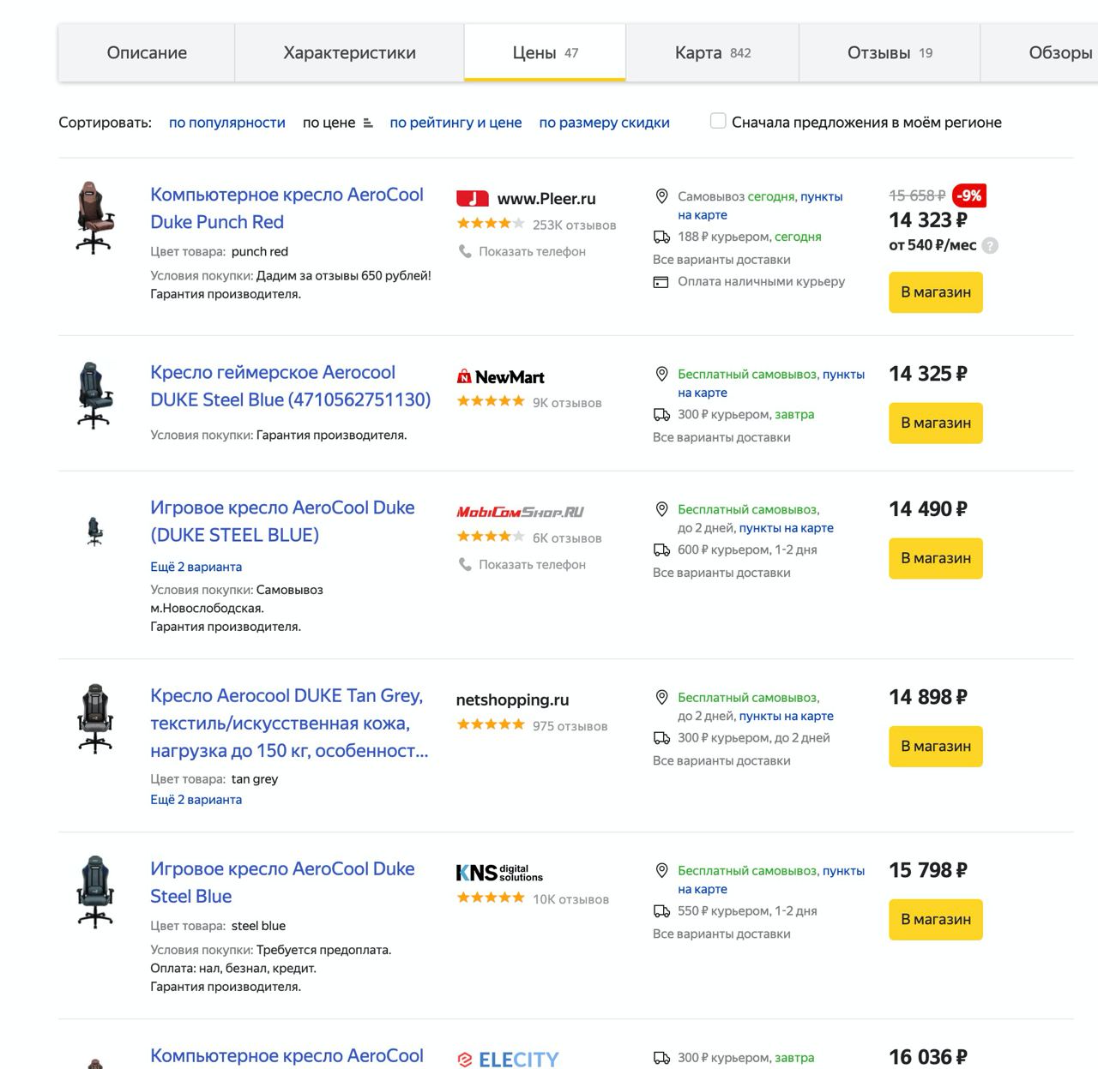Click the MobiComShop.RU logo
This screenshot has width=1098, height=1069.
coord(520,512)
